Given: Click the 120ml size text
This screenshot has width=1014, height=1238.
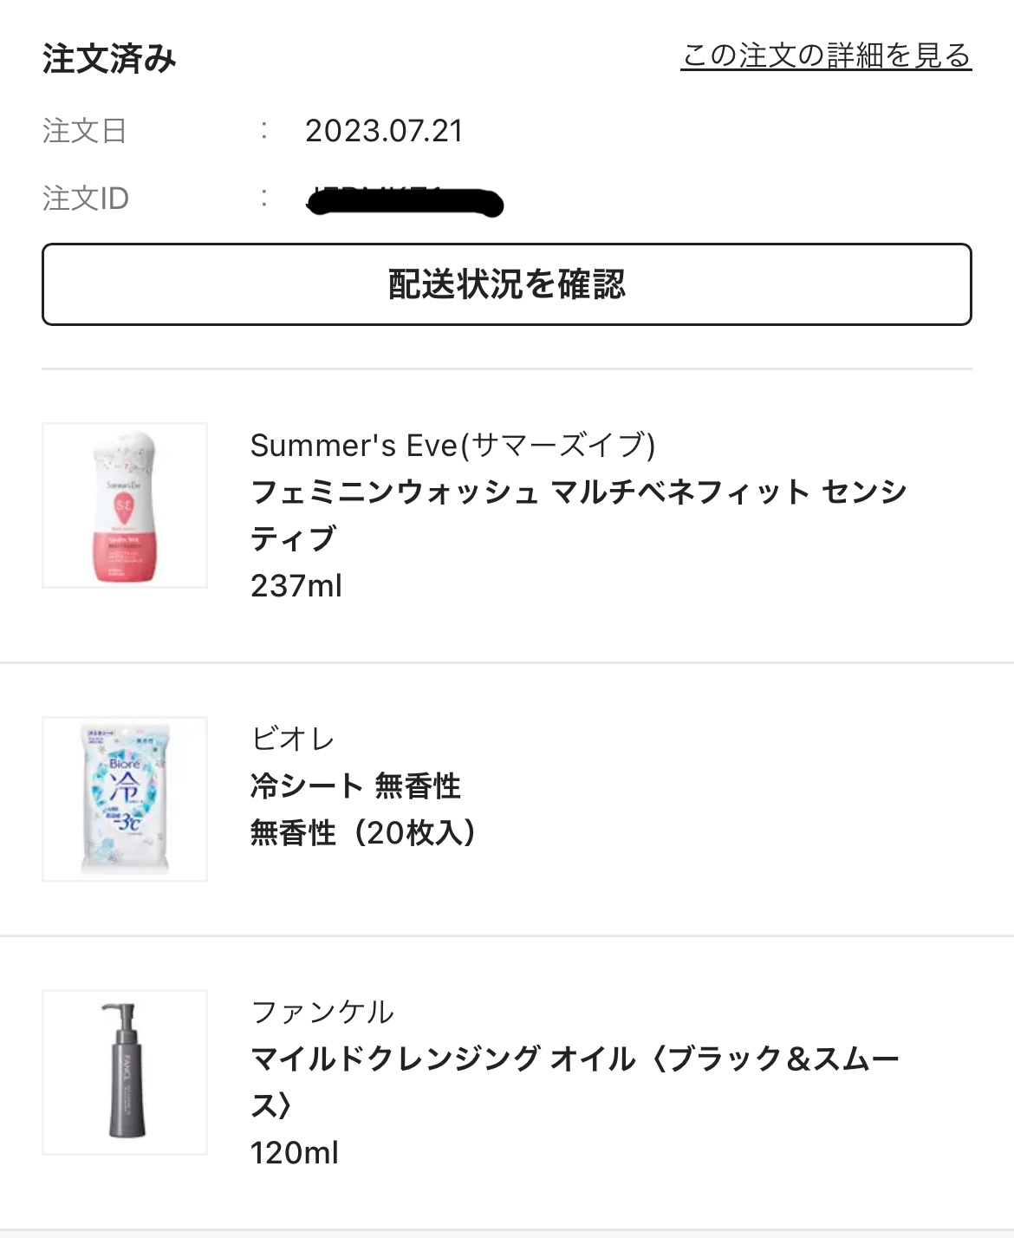Looking at the screenshot, I should point(295,1153).
